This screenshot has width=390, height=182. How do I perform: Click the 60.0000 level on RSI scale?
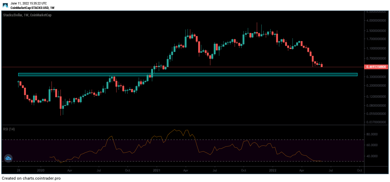click(x=373, y=145)
